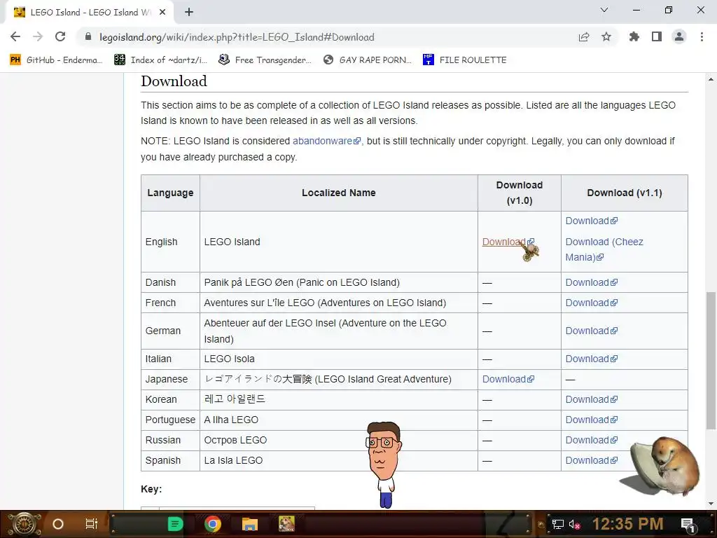Viewport: 717px width, 538px height.
Task: Download the French version
Action: (591, 303)
